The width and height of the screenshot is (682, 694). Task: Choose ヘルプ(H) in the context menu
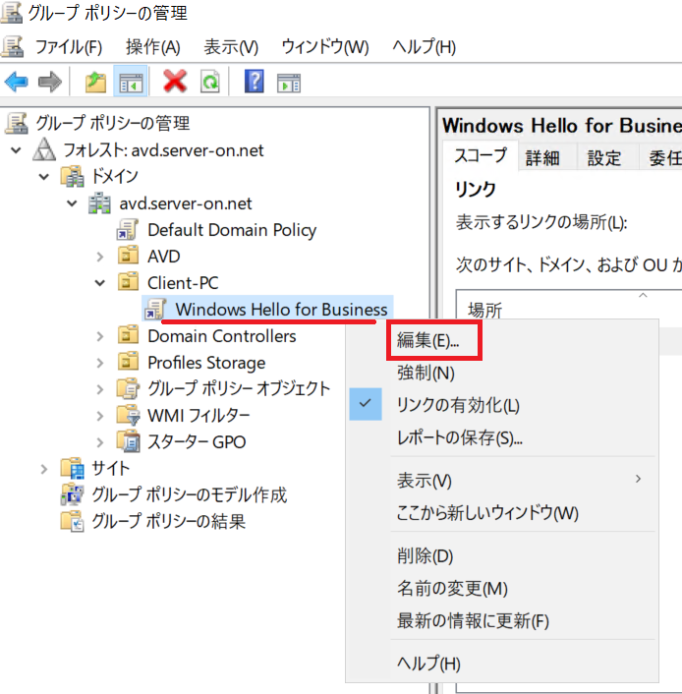pyautogui.click(x=502, y=663)
